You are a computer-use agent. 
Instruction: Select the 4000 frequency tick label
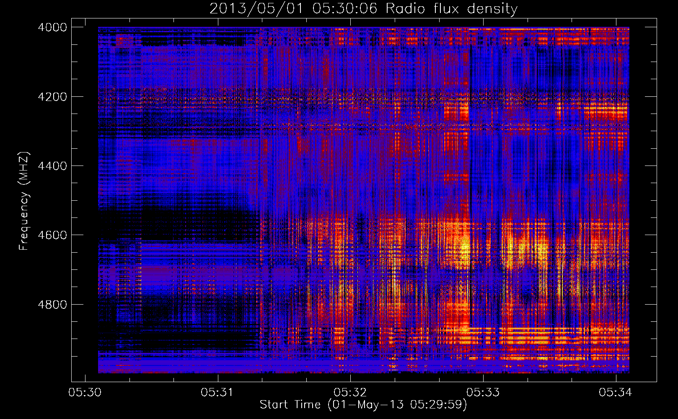52,27
